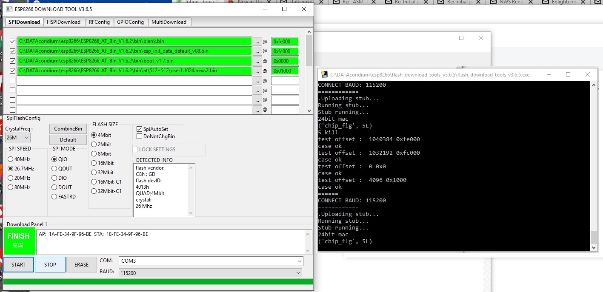603x292 pixels.
Task: Click the address field showing 0xfe000
Action: tap(285, 42)
